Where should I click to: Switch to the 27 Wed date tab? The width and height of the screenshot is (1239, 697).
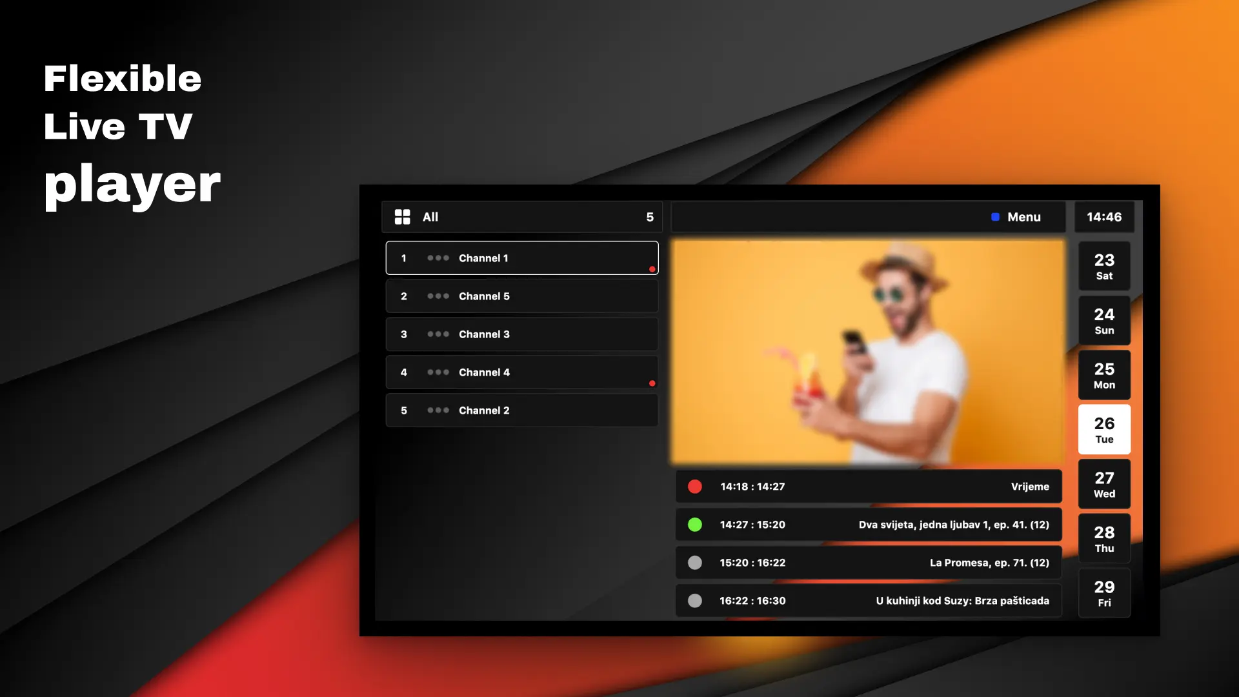1104,485
